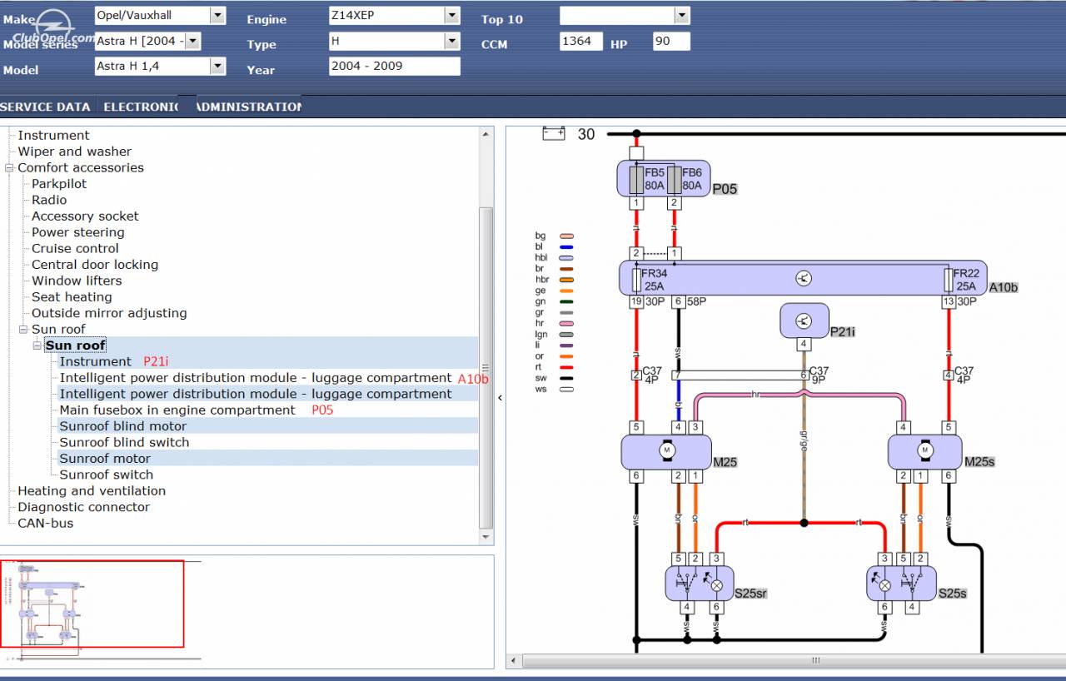Click the HP field showing 90
The height and width of the screenshot is (681, 1066).
point(671,41)
